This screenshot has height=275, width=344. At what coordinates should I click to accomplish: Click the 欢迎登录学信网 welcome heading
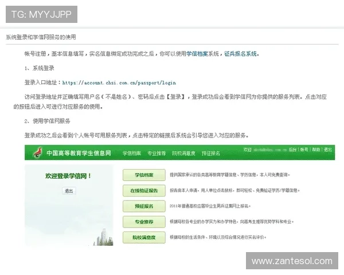tap(68, 176)
